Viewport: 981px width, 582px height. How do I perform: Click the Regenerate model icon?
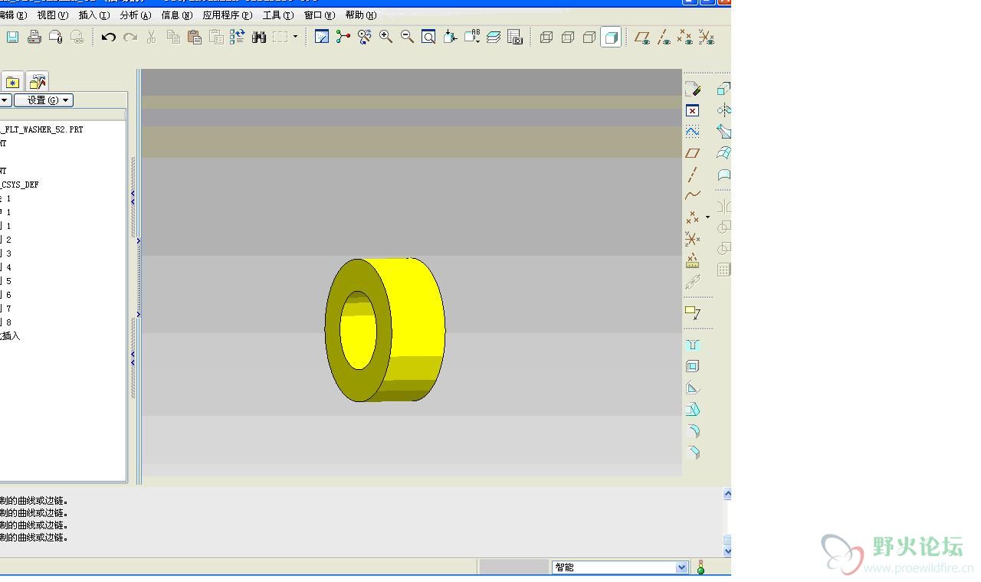[238, 37]
